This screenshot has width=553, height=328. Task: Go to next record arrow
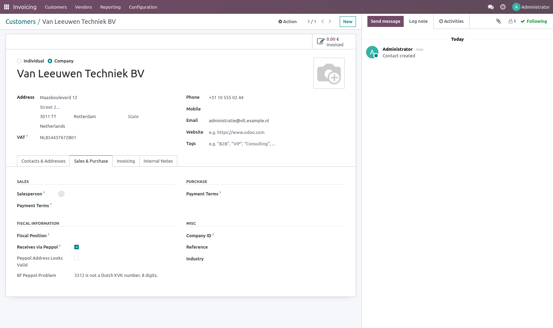(330, 21)
